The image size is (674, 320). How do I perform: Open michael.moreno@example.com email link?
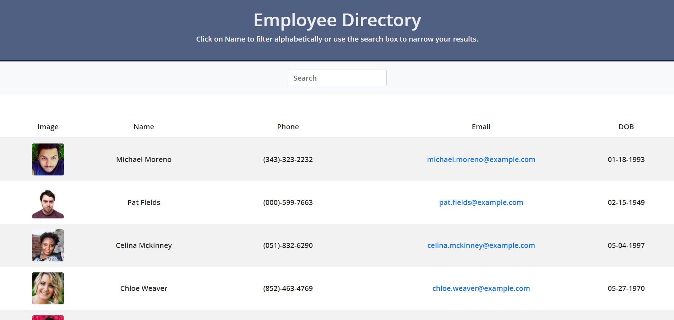click(x=481, y=159)
